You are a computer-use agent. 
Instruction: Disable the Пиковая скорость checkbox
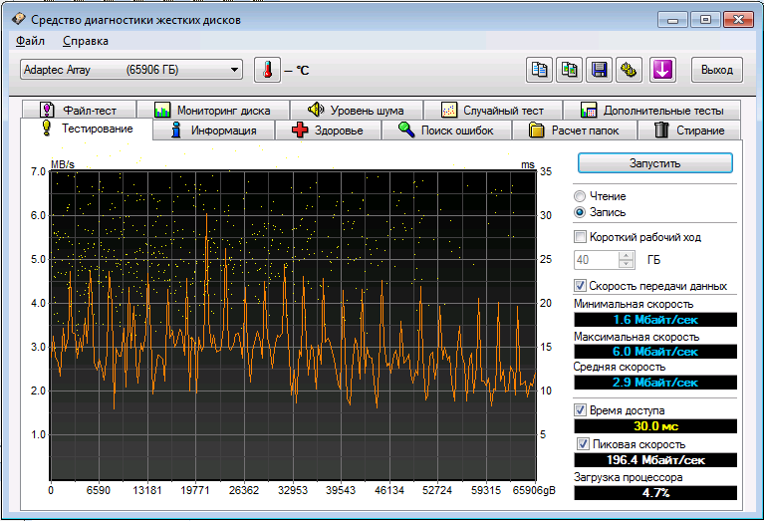click(x=584, y=443)
